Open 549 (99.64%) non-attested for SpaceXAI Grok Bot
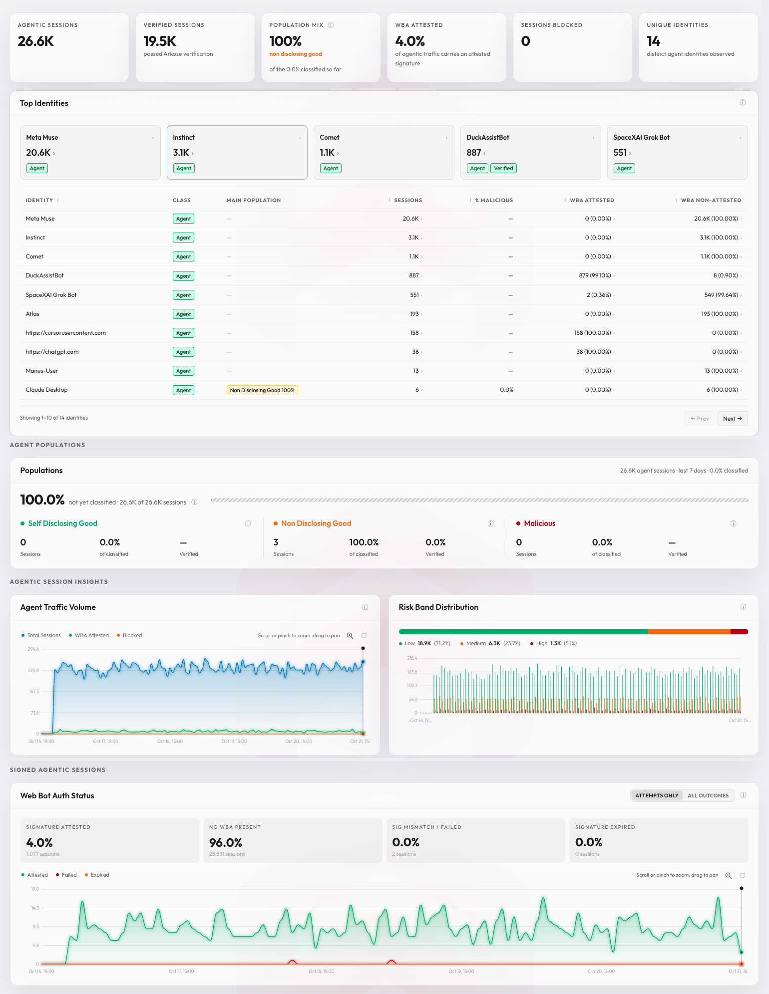Viewport: 769px width, 994px height. pyautogui.click(x=723, y=295)
